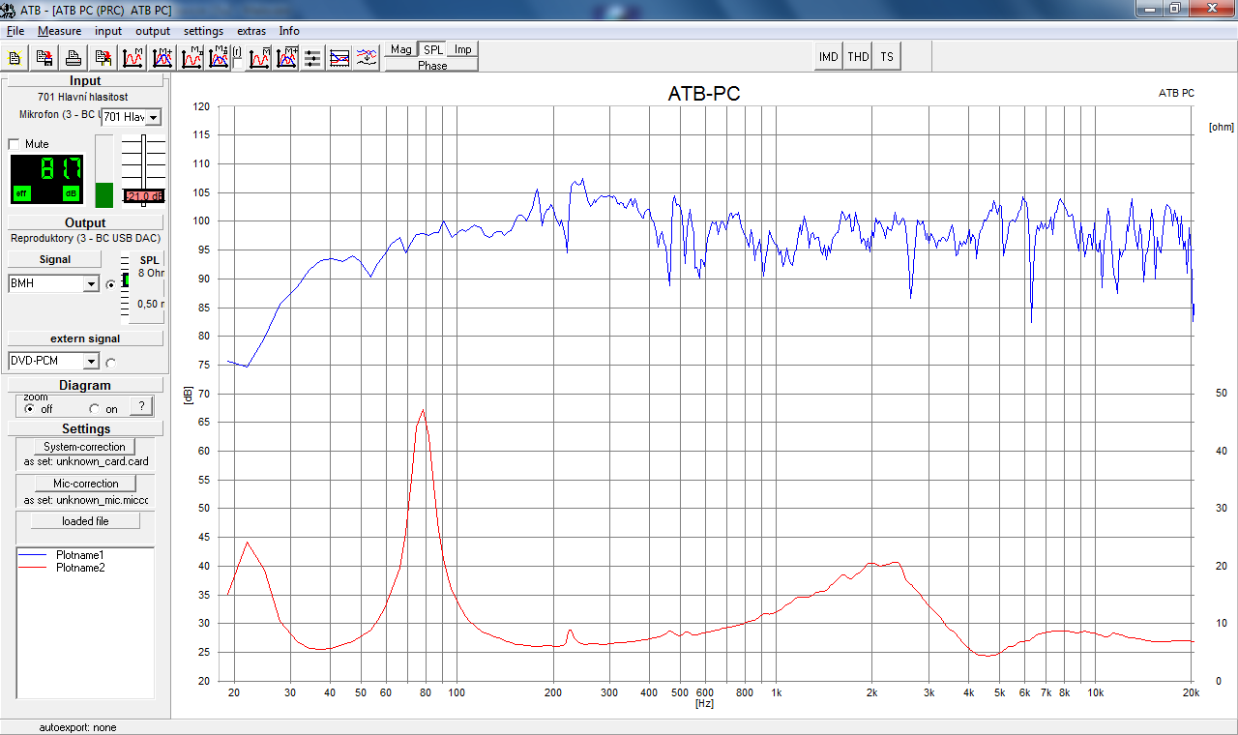The image size is (1238, 735).
Task: Click the export/save with lock icon
Action: coord(103,58)
